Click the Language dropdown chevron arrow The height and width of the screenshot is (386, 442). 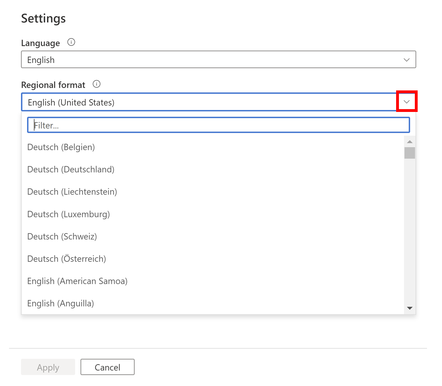(406, 60)
